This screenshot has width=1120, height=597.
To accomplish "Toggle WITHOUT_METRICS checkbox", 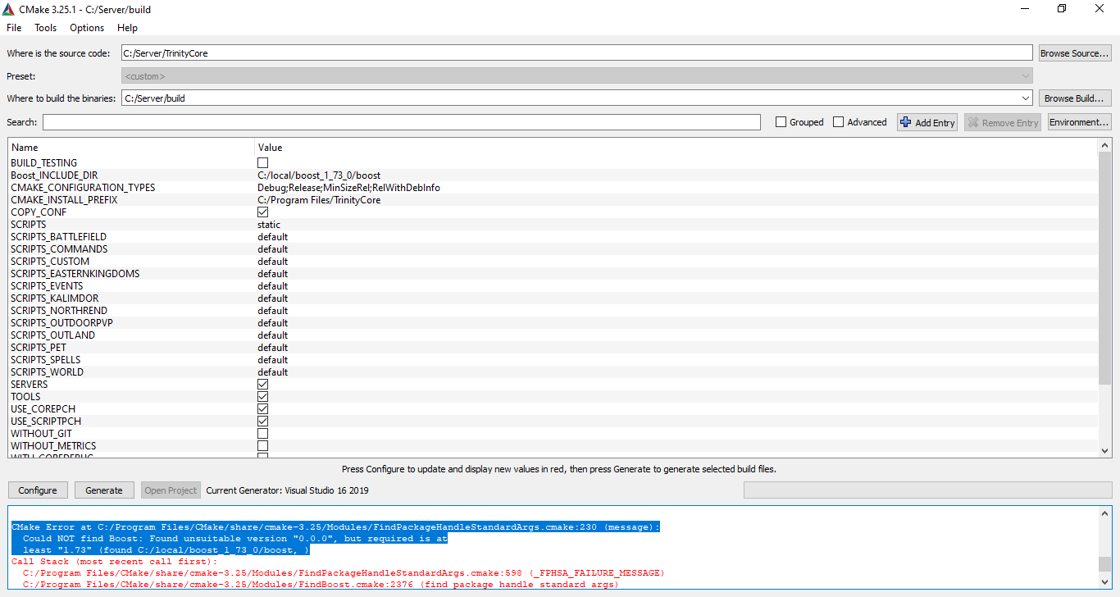I will (x=263, y=446).
